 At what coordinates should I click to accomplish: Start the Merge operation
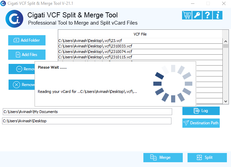tap(163, 157)
